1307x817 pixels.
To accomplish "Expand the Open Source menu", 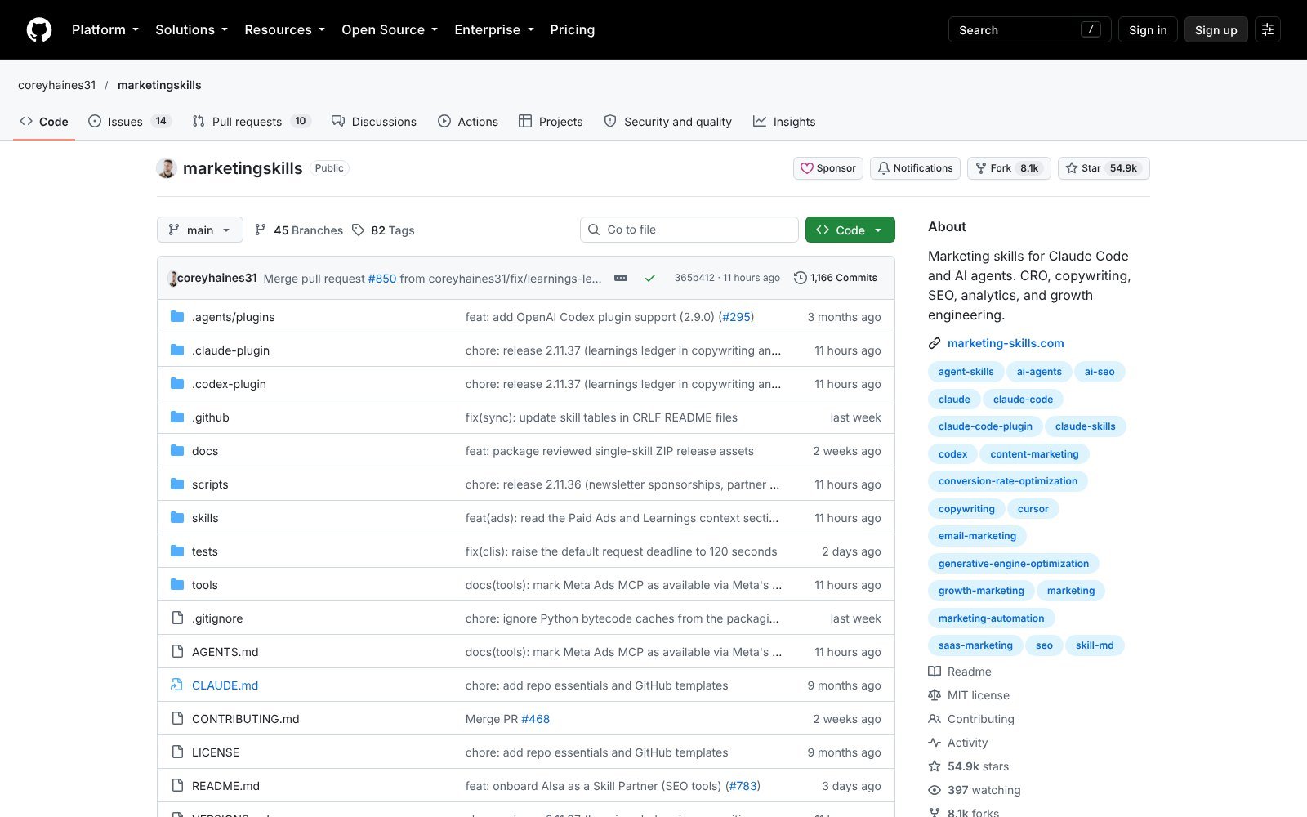I will coord(390,29).
